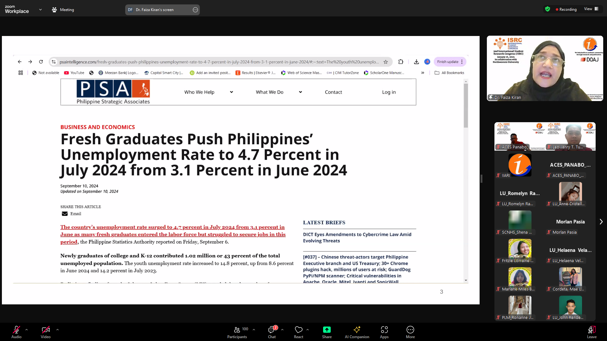Open the View layout menu
The width and height of the screenshot is (607, 341).
(591, 9)
